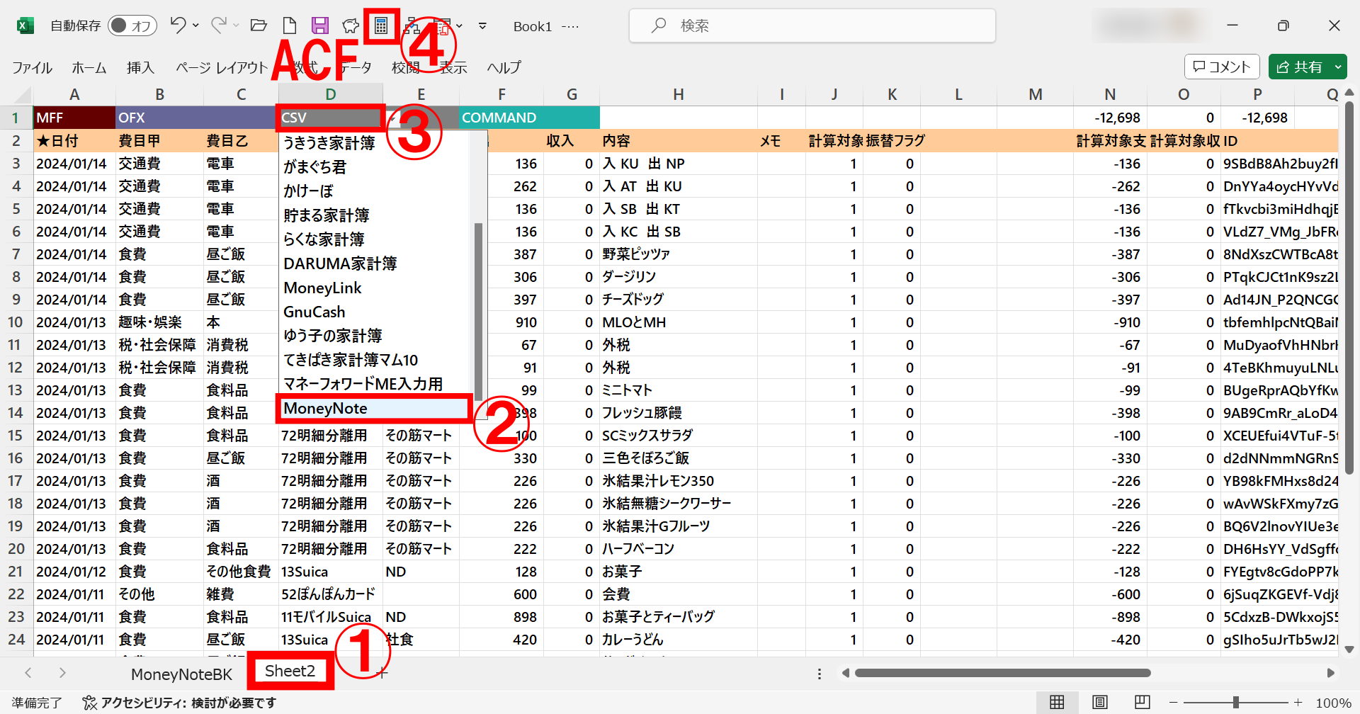Click previous sheet navigation arrow
The width and height of the screenshot is (1360, 714).
pos(28,673)
